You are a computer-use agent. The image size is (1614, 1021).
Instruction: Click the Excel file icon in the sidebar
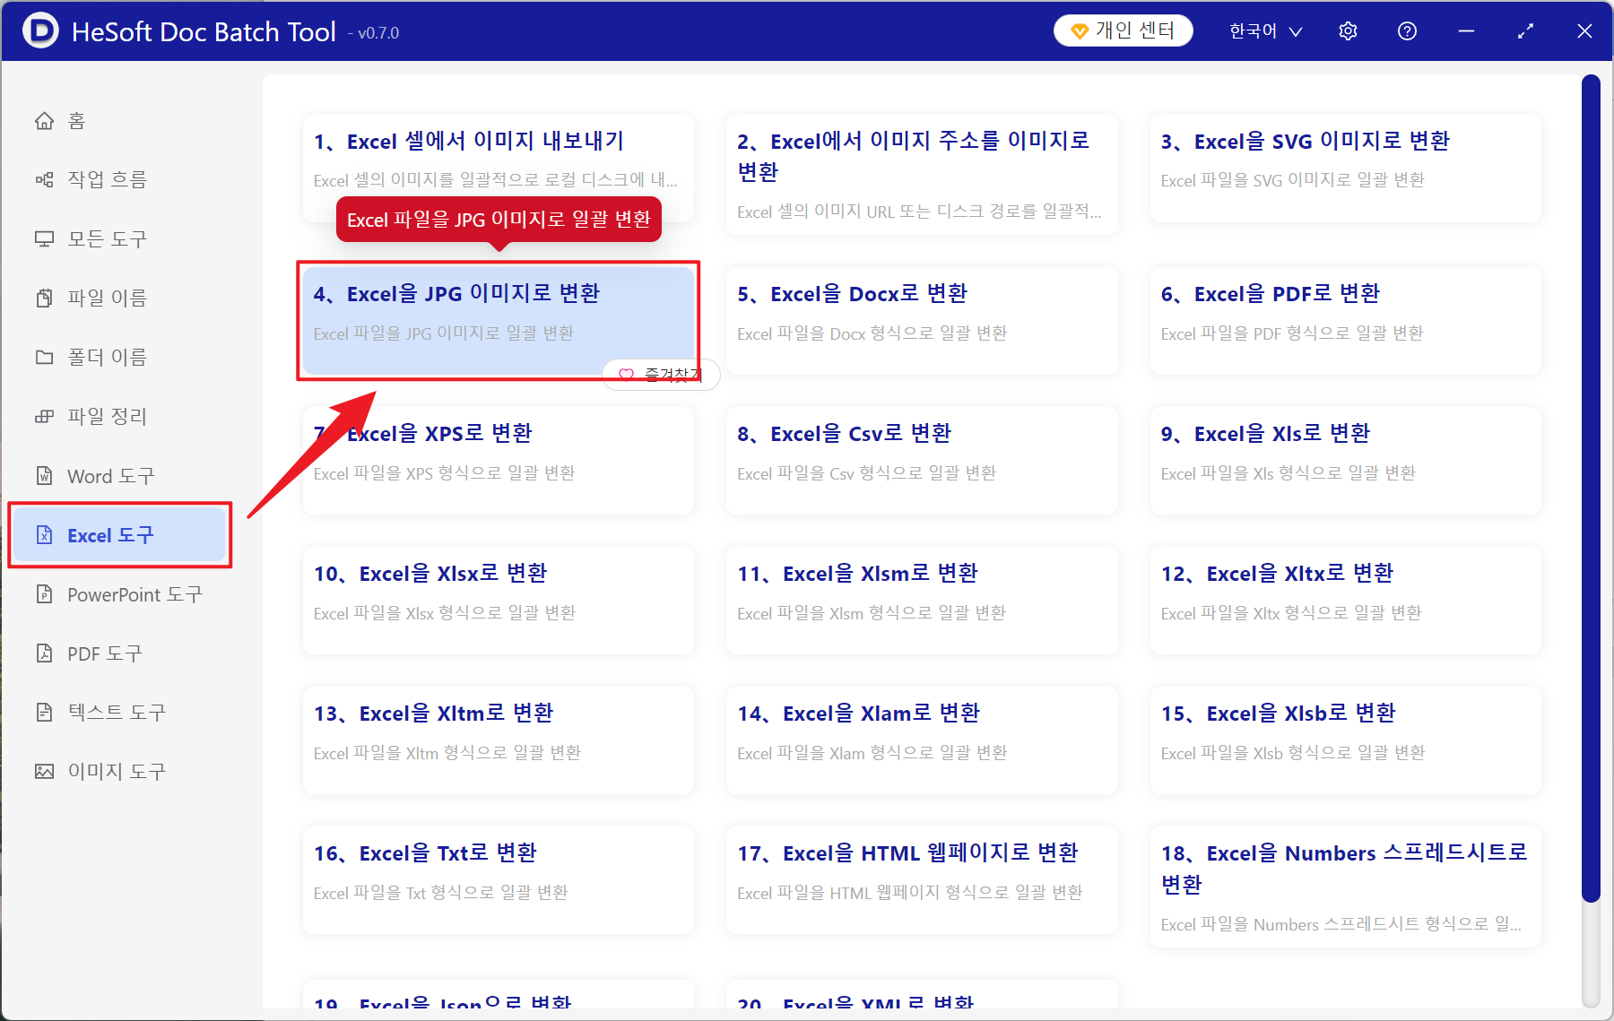(44, 535)
